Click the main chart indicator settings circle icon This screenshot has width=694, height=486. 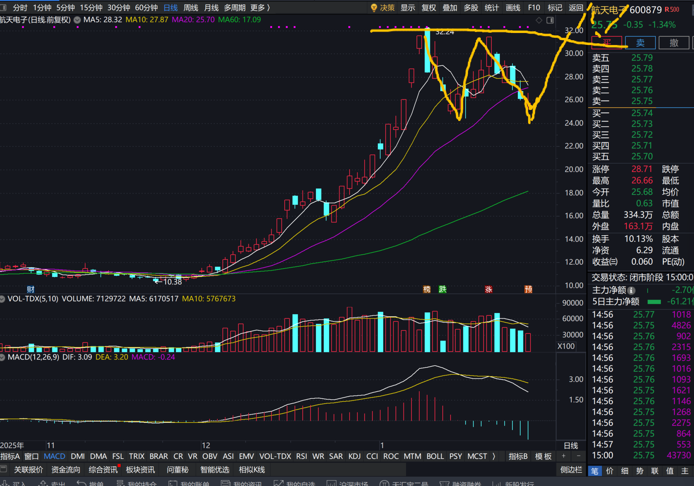point(77,20)
